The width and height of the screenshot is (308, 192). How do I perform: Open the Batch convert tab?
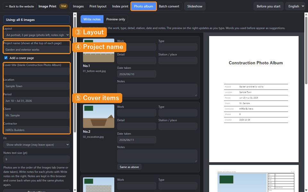coord(169,6)
